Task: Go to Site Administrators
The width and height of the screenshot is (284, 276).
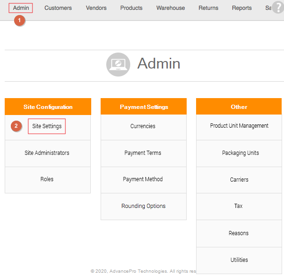Action: click(47, 153)
